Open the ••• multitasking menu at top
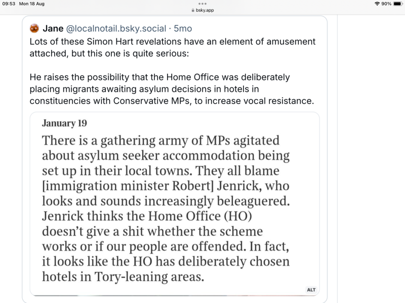 click(202, 4)
